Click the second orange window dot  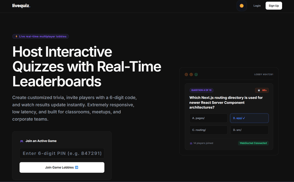191,75
